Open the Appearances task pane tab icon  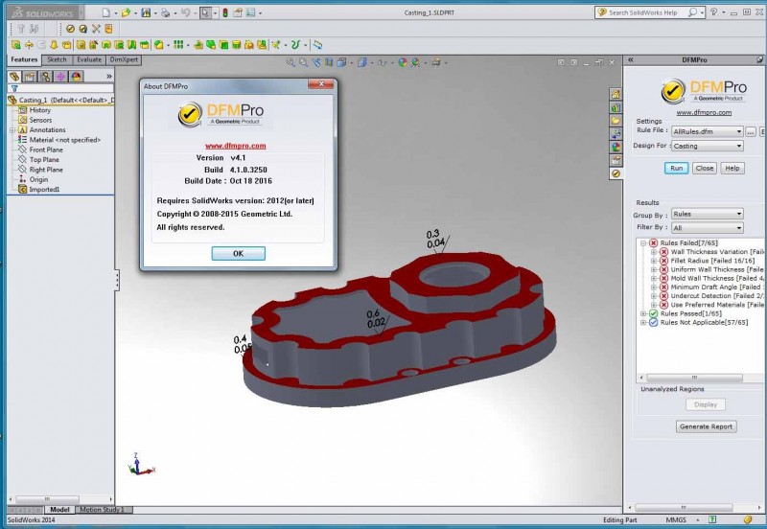coord(616,148)
